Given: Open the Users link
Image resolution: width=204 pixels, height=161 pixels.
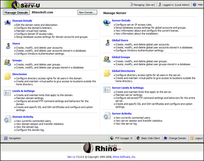Looking at the screenshot, I should point(16,44).
